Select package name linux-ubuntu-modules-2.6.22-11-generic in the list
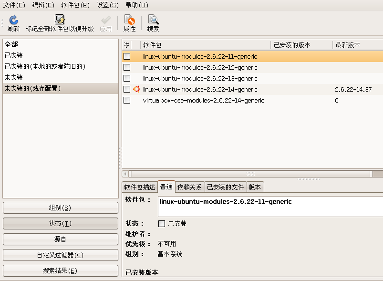Screen dimensions: 383x281 (200, 56)
